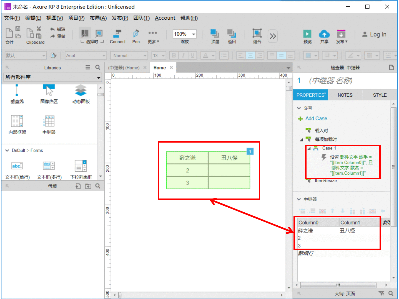Image resolution: width=399 pixels, height=299 pixels.
Task: Open the 视图 menu
Action: 54,18
